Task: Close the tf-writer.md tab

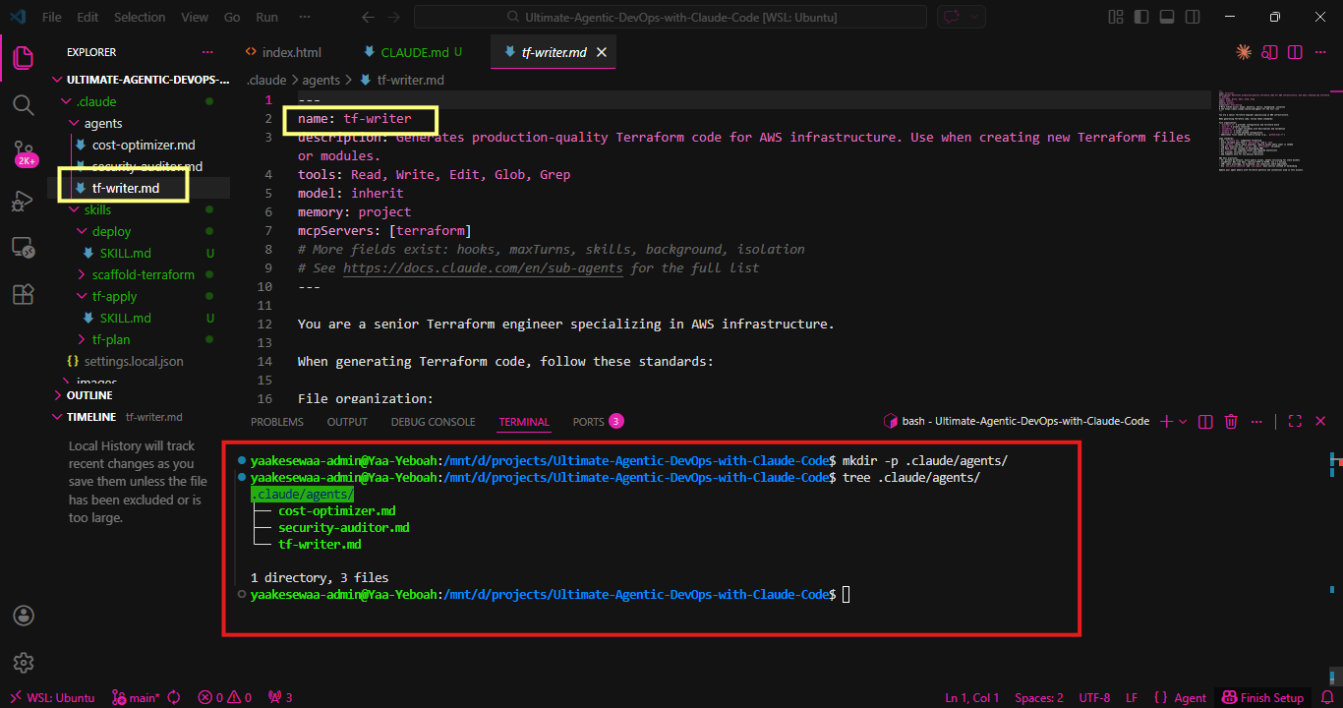Action: 602,52
